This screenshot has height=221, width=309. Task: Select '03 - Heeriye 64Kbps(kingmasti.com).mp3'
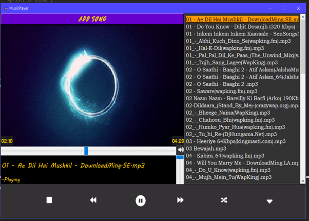click(x=236, y=141)
